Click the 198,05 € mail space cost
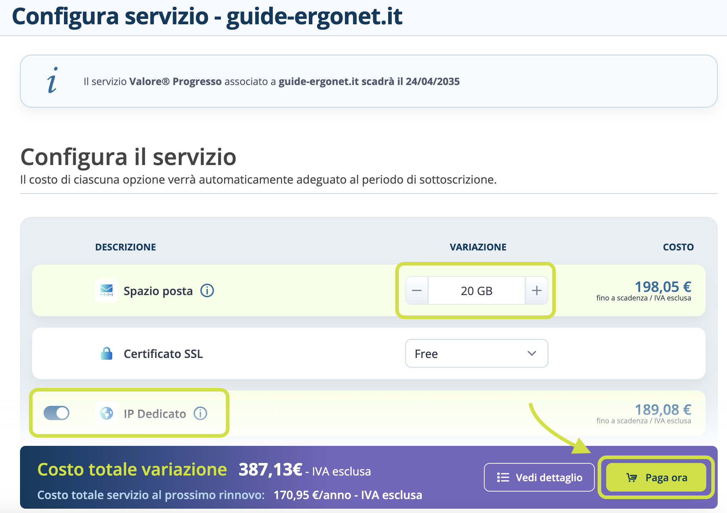 coord(663,287)
